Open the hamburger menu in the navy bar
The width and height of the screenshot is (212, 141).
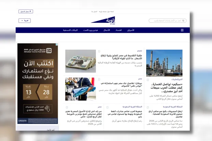(182, 30)
